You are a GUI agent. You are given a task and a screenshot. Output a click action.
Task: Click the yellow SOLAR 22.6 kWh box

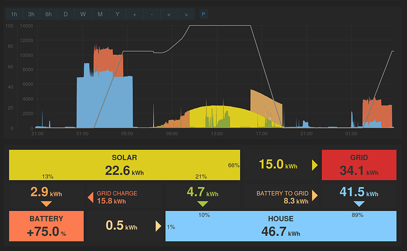(124, 165)
